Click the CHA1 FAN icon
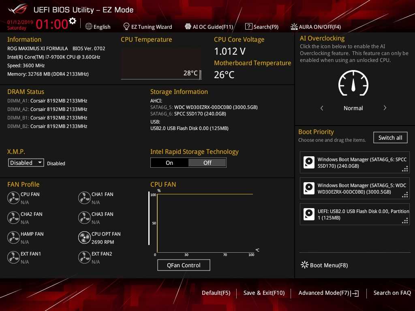The width and height of the screenshot is (415, 311). (84, 198)
